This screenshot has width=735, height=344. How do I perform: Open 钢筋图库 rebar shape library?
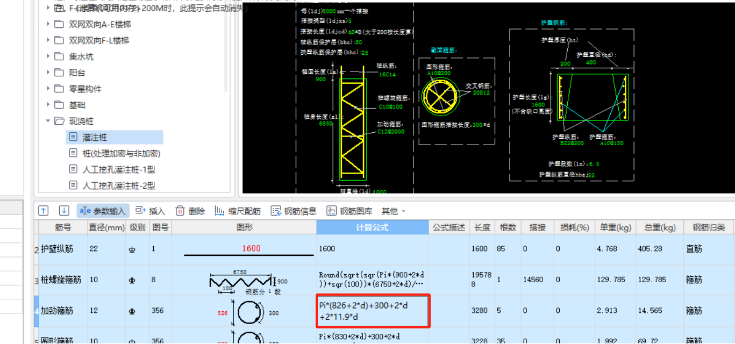pyautogui.click(x=349, y=211)
